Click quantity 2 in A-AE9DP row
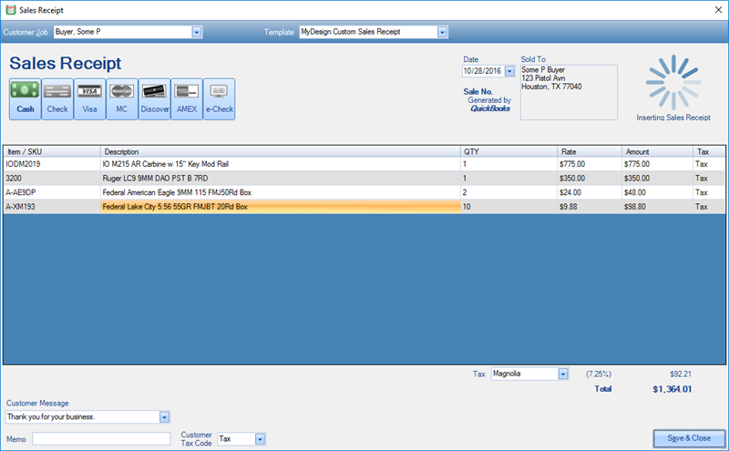Viewport: 729px width, 451px height. [x=509, y=192]
